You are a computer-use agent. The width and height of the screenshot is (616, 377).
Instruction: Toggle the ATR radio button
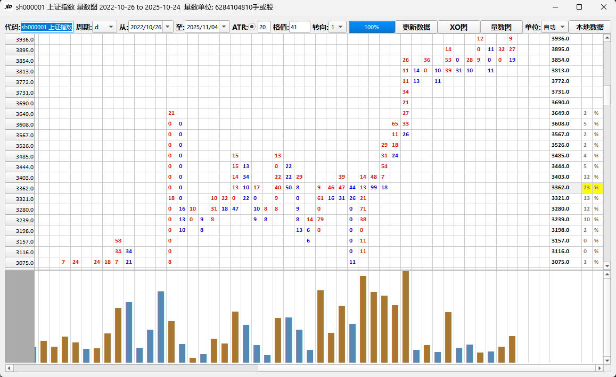[x=252, y=27]
